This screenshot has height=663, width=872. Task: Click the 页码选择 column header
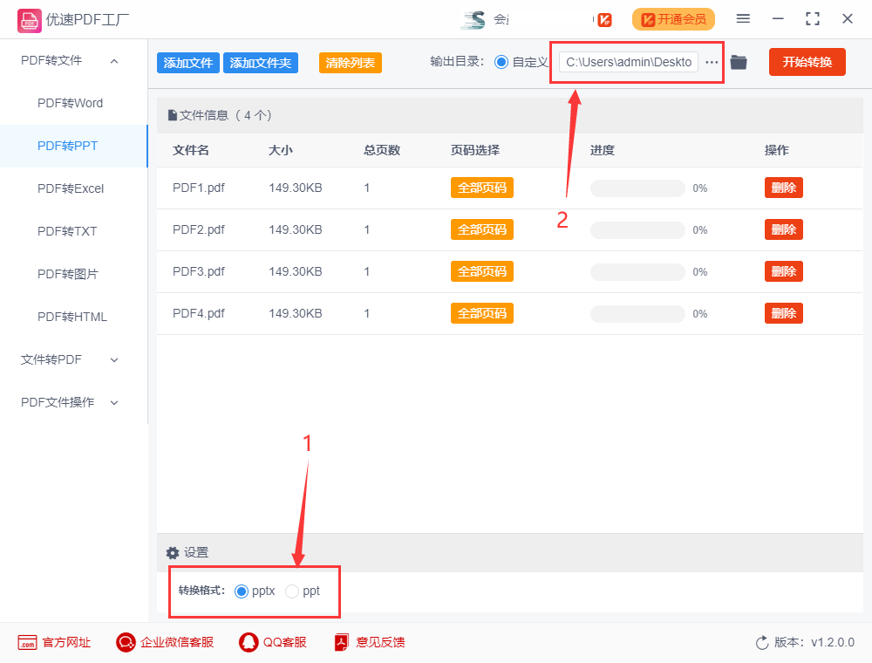475,150
